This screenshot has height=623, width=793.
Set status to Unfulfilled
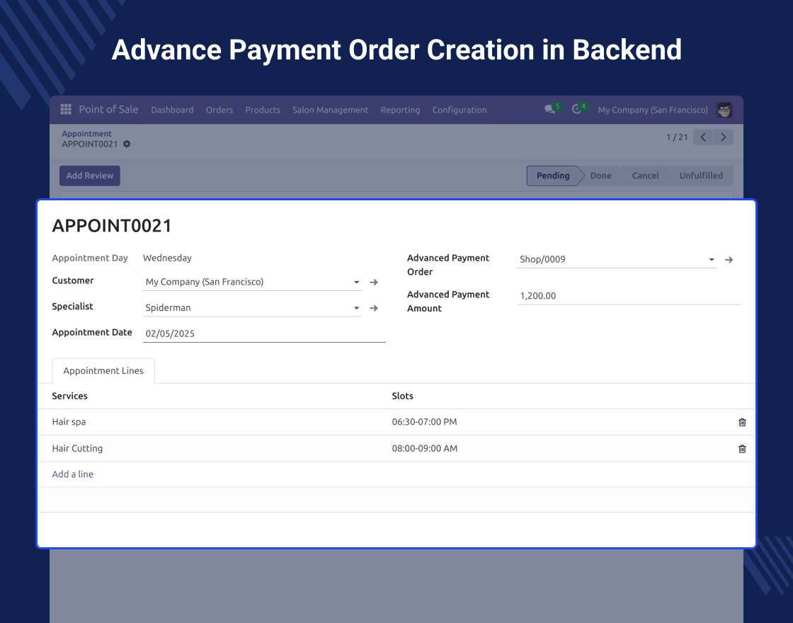(x=701, y=176)
